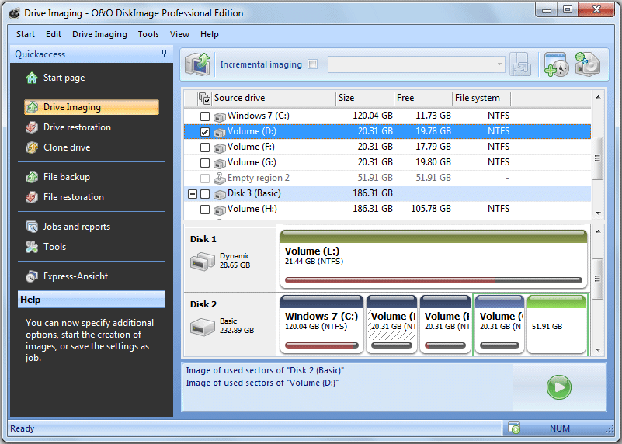Open the Drive Imaging menu
Screen dimensions: 622x444
[99, 34]
